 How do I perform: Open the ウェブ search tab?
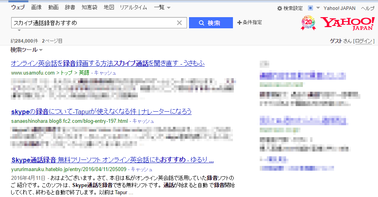tap(18, 8)
